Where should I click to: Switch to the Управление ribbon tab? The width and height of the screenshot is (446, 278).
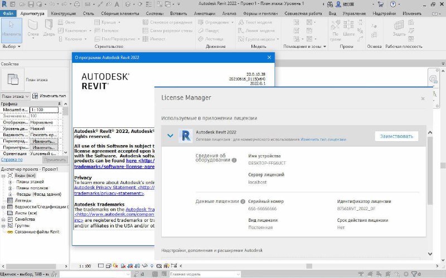(354, 13)
